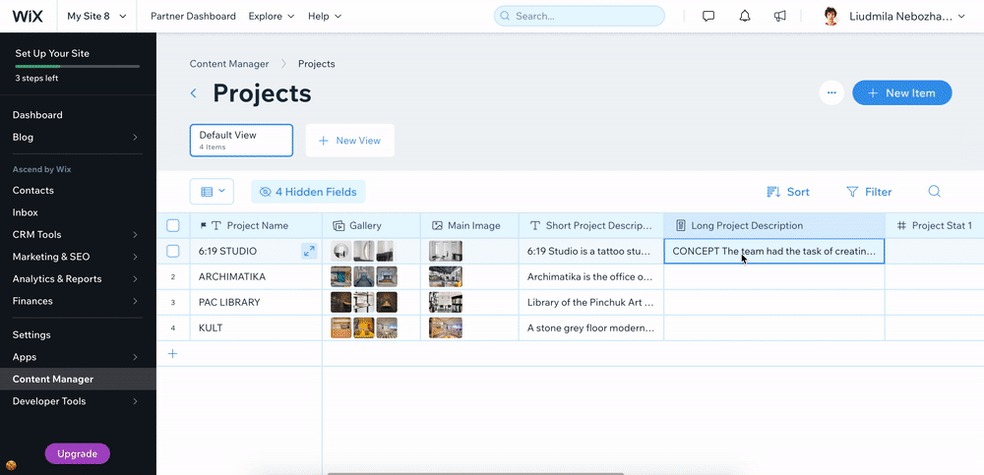The height and width of the screenshot is (475, 984).
Task: Open the ARCHIMATIKA gallery thumbnails
Action: 364,276
